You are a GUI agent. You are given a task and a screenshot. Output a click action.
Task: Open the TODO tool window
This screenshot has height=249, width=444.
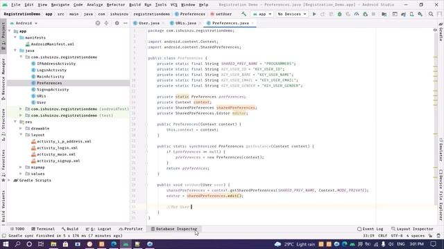click(x=17, y=229)
